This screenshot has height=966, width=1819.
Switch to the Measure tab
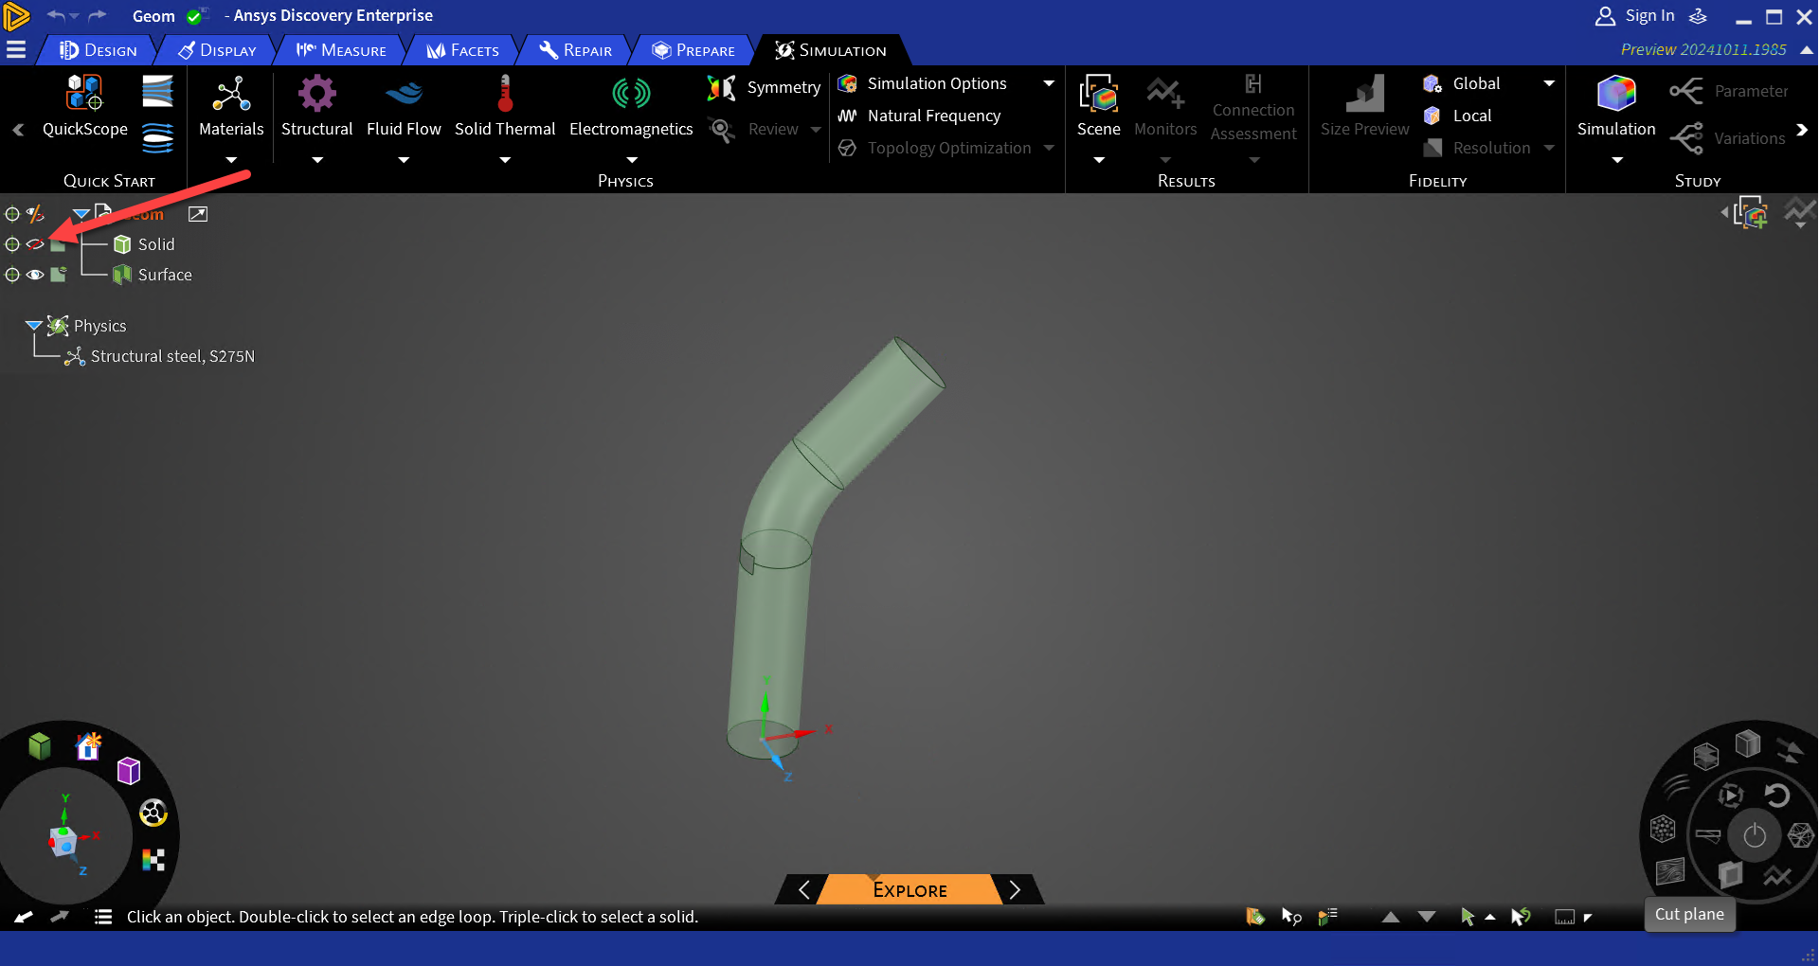341,50
